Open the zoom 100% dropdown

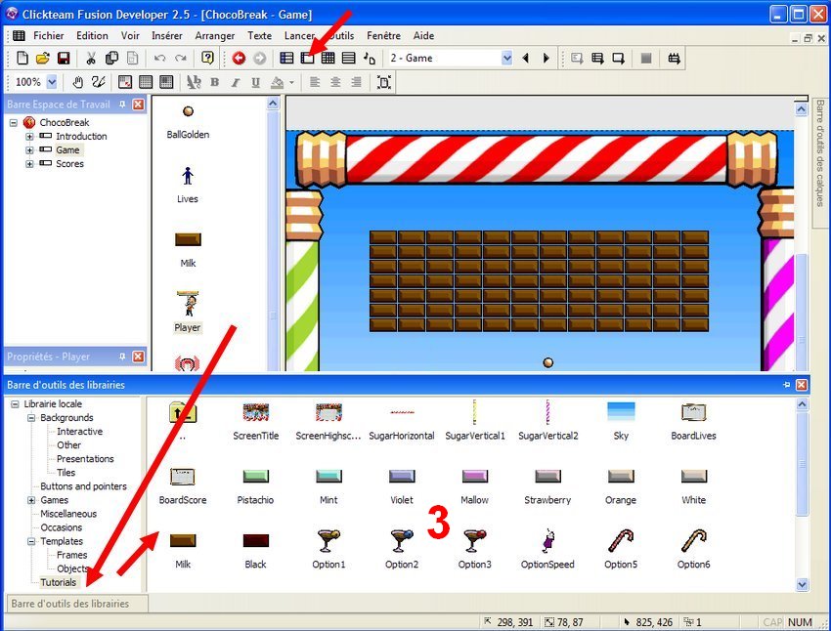[52, 82]
